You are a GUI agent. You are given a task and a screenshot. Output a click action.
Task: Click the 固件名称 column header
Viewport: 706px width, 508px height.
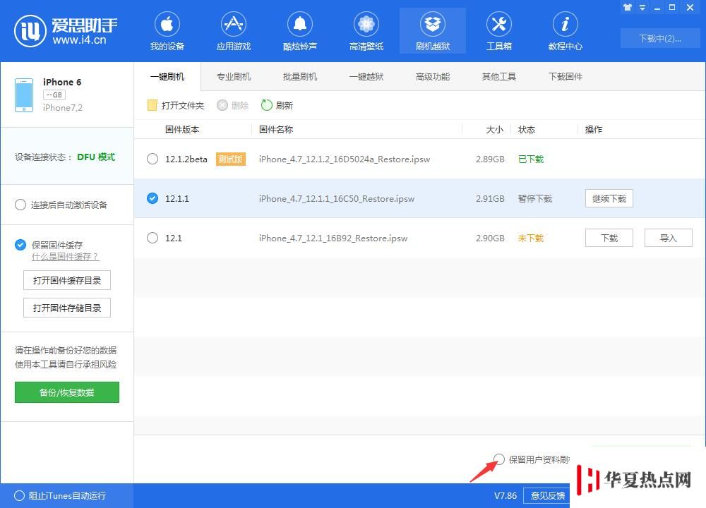(x=276, y=130)
